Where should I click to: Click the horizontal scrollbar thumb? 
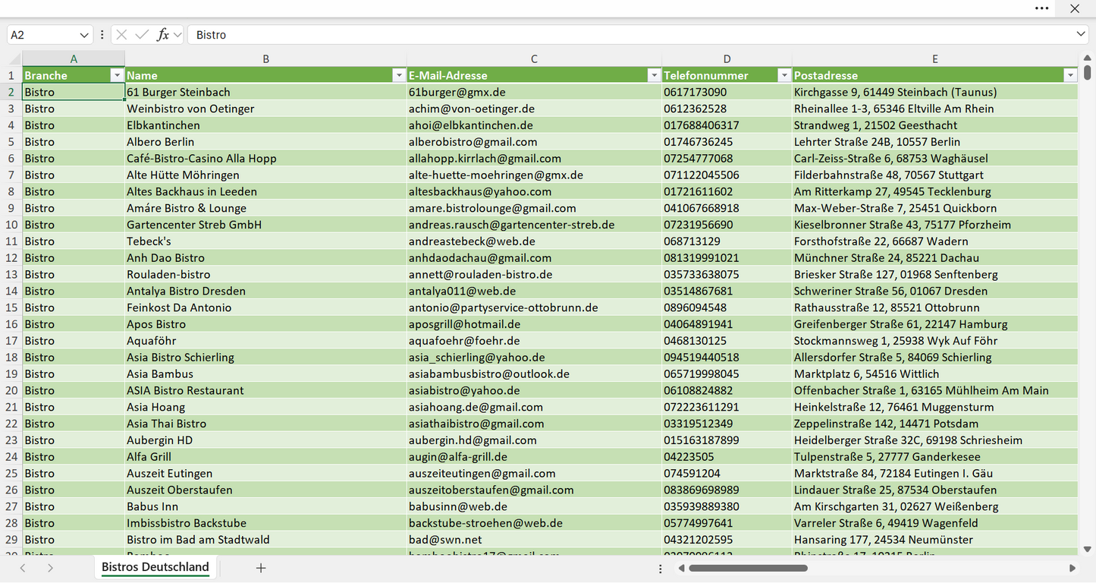(749, 568)
